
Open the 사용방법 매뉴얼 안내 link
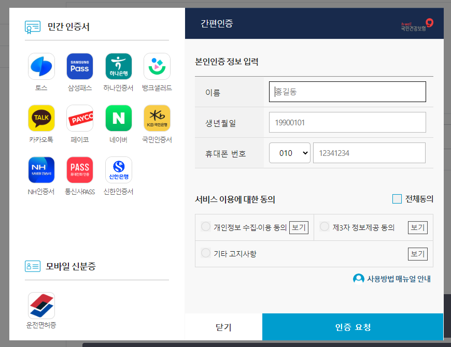click(399, 279)
